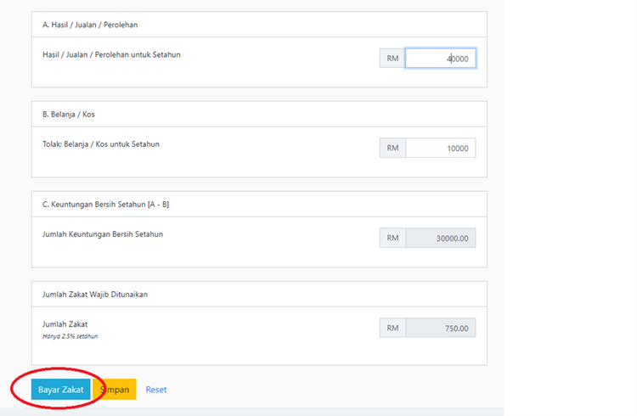Image resolution: width=637 pixels, height=416 pixels.
Task: Click the Bayar Zakat button
Action: (x=60, y=389)
